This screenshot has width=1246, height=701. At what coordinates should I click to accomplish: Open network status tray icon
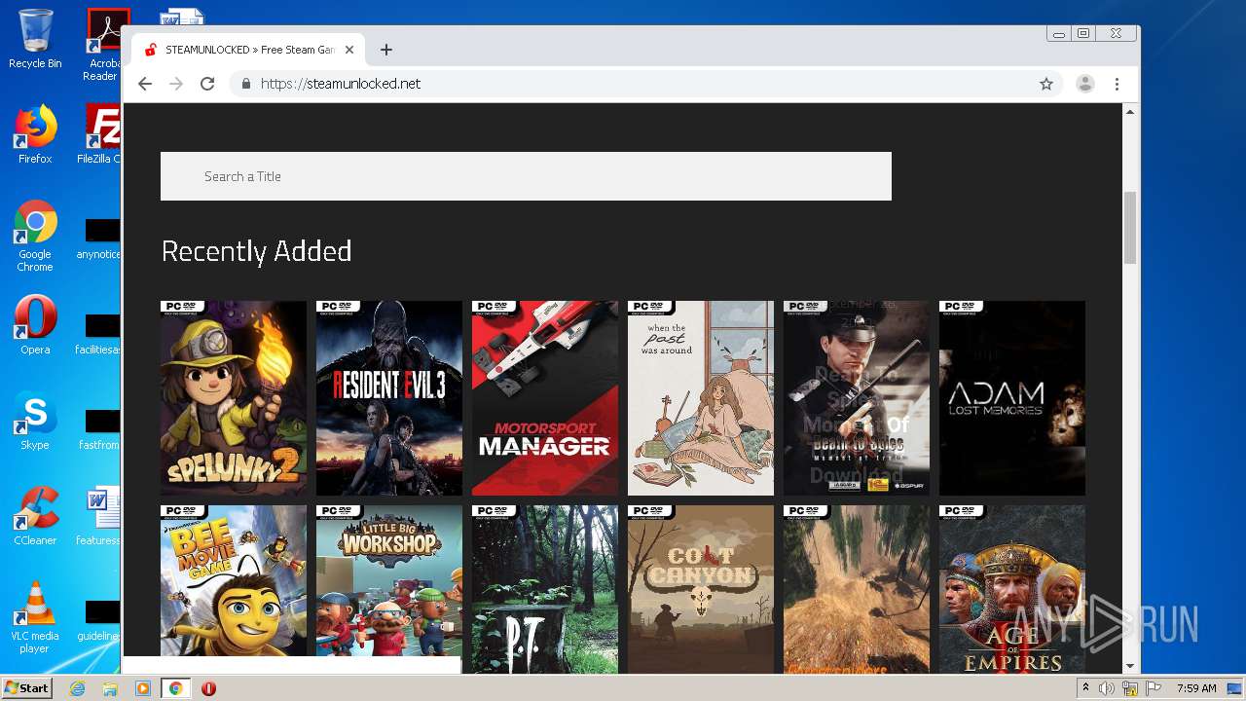[x=1130, y=688]
